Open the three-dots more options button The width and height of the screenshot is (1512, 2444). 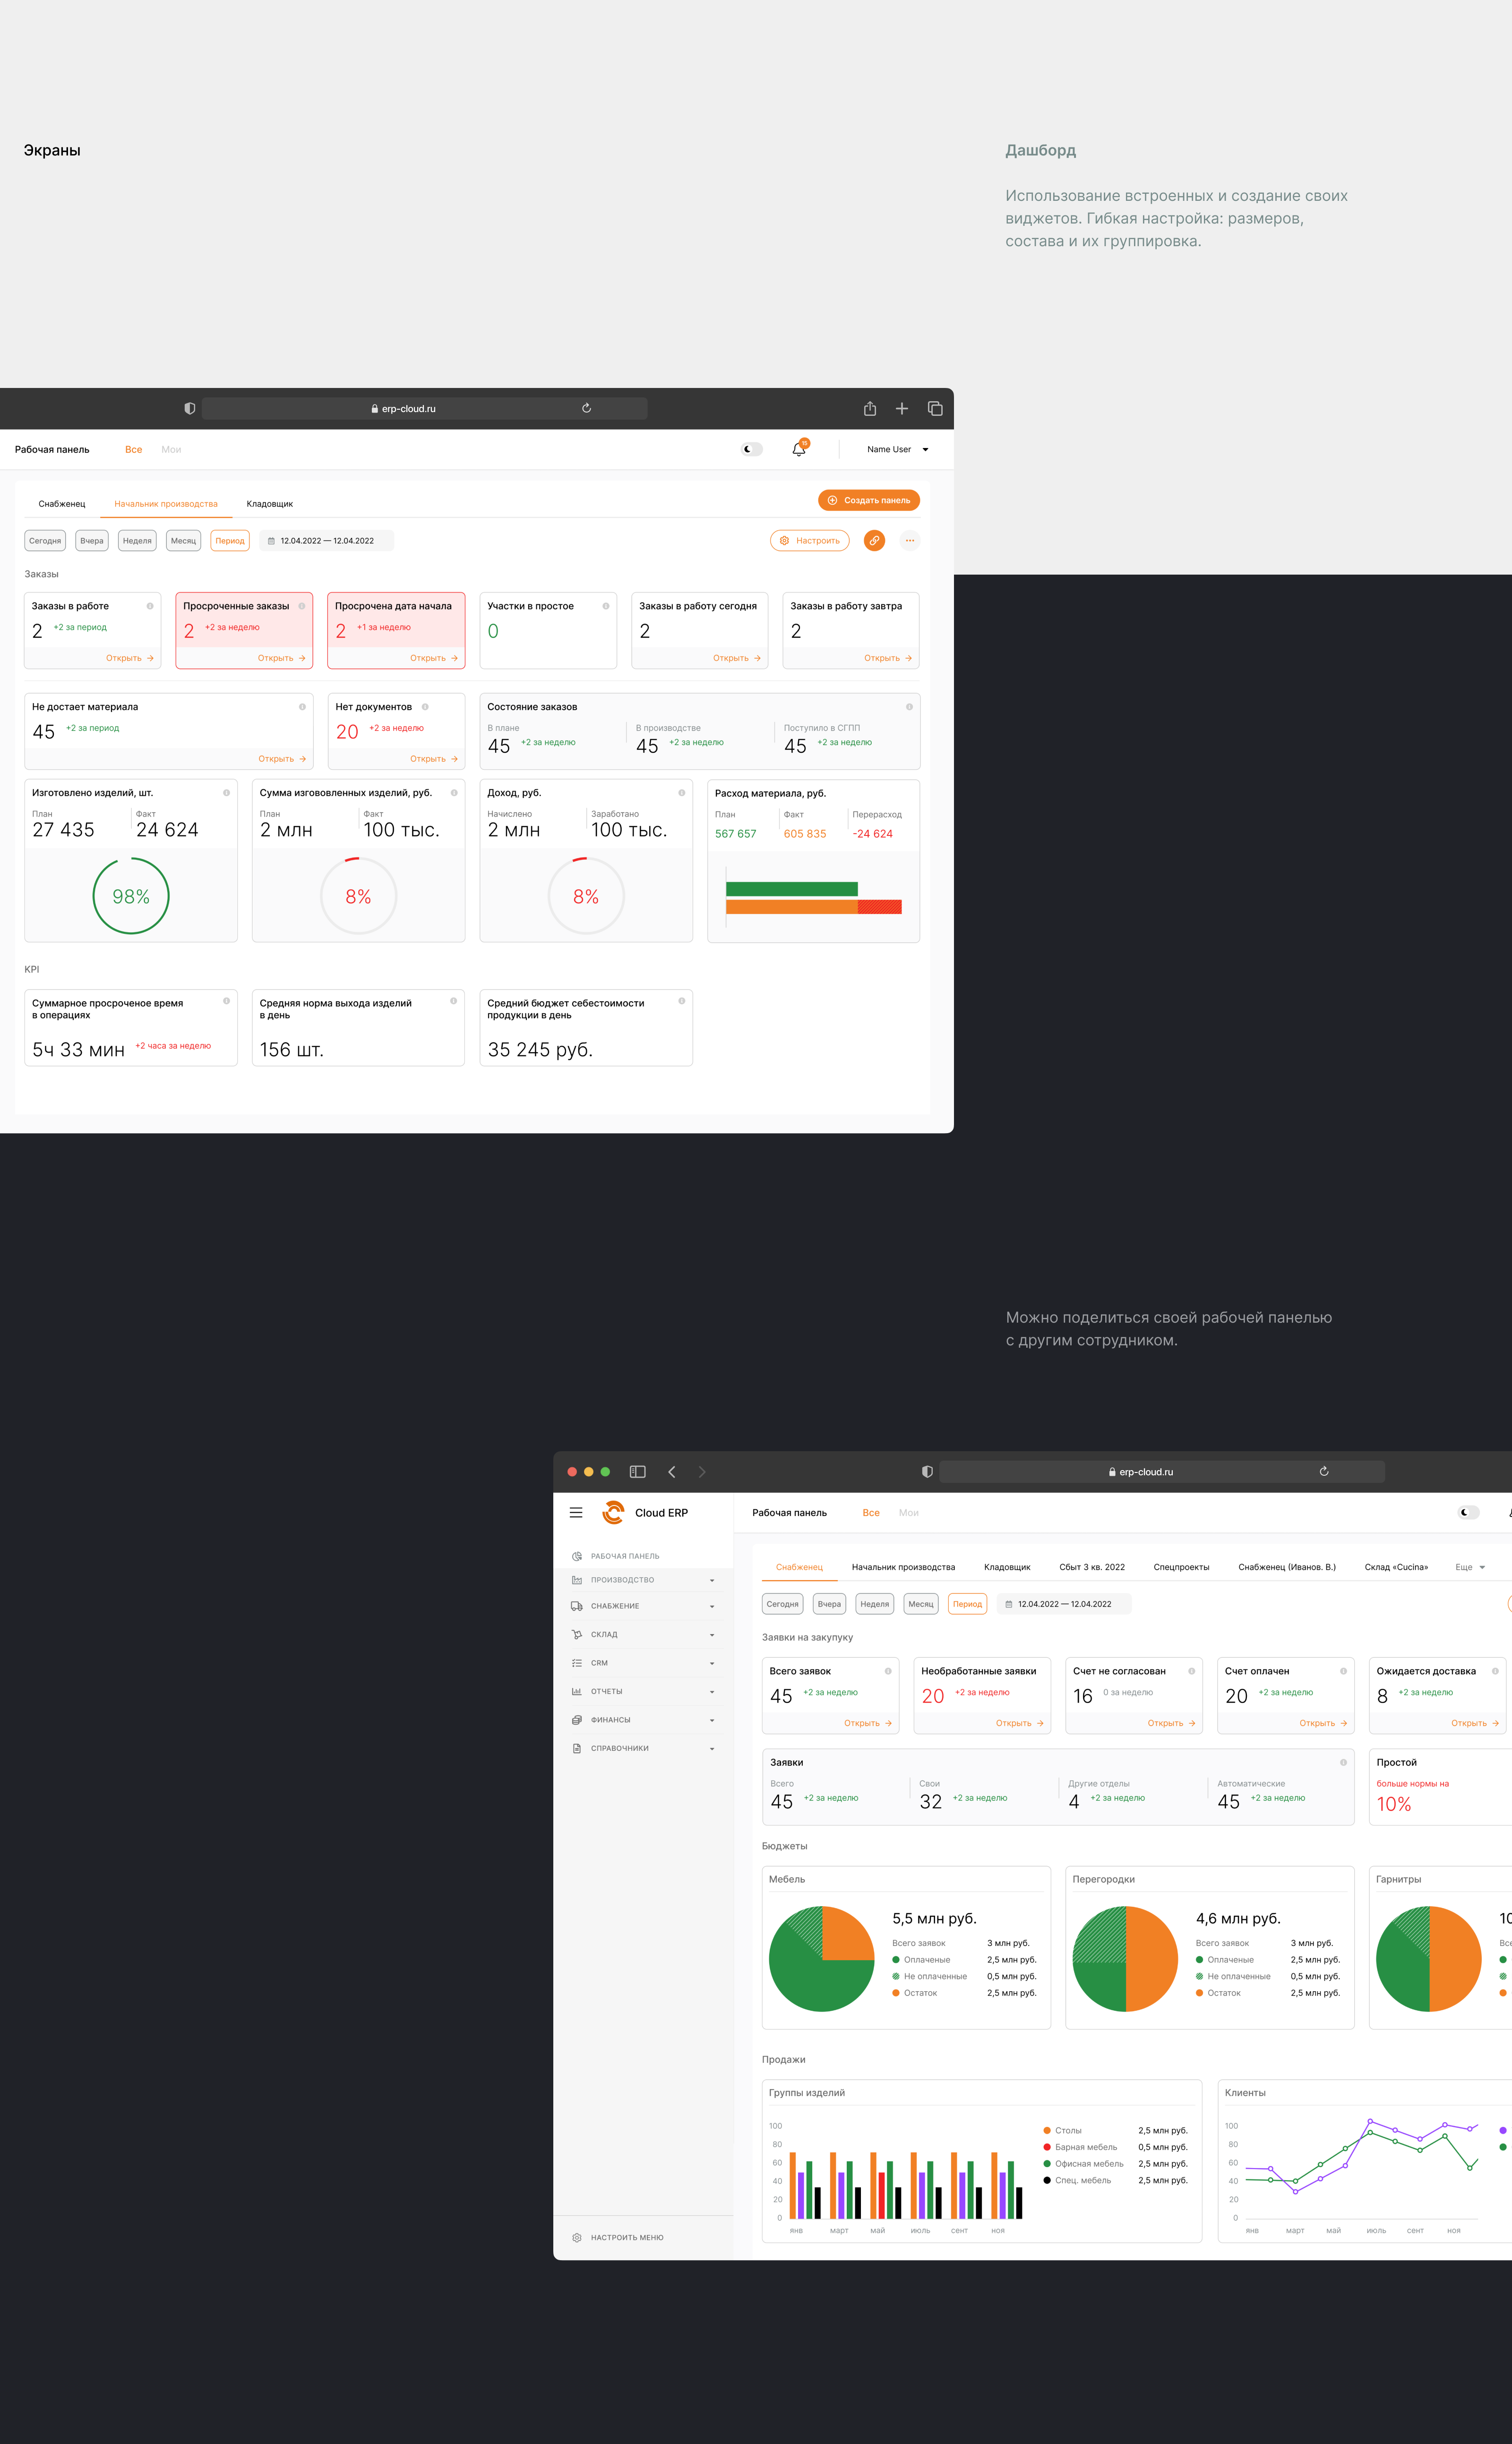click(909, 541)
